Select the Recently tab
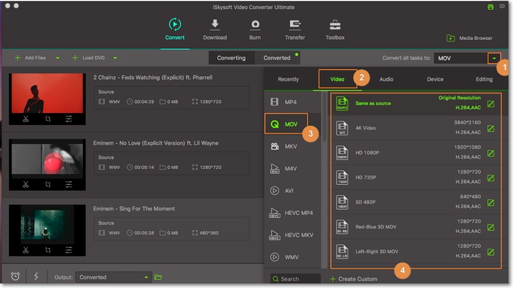 tap(288, 79)
